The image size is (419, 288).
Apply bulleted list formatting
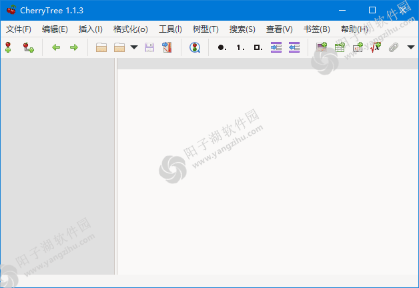point(222,47)
